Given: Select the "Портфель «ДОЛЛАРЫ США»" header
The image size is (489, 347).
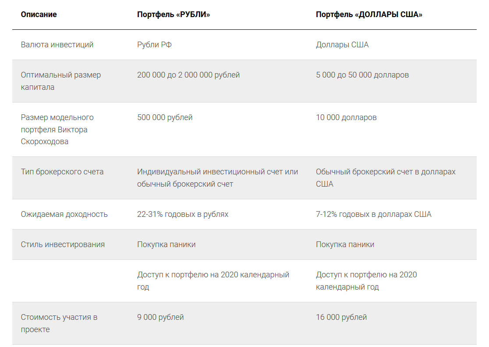Looking at the screenshot, I should coord(369,14).
